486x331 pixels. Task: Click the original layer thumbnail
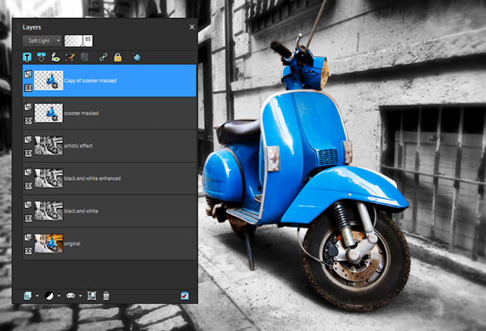(x=49, y=243)
